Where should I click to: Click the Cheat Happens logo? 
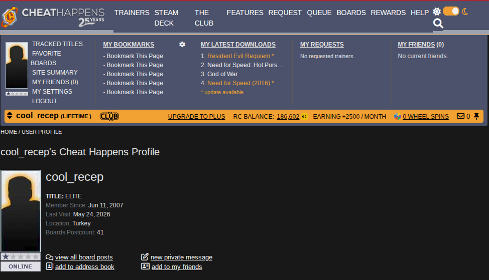click(53, 17)
